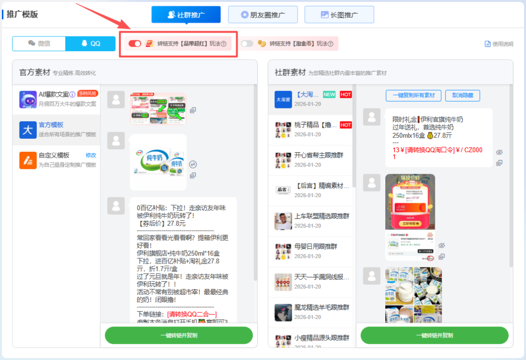Select 上车联盟精选跟推群 group
526x360 pixels.
coord(311,221)
